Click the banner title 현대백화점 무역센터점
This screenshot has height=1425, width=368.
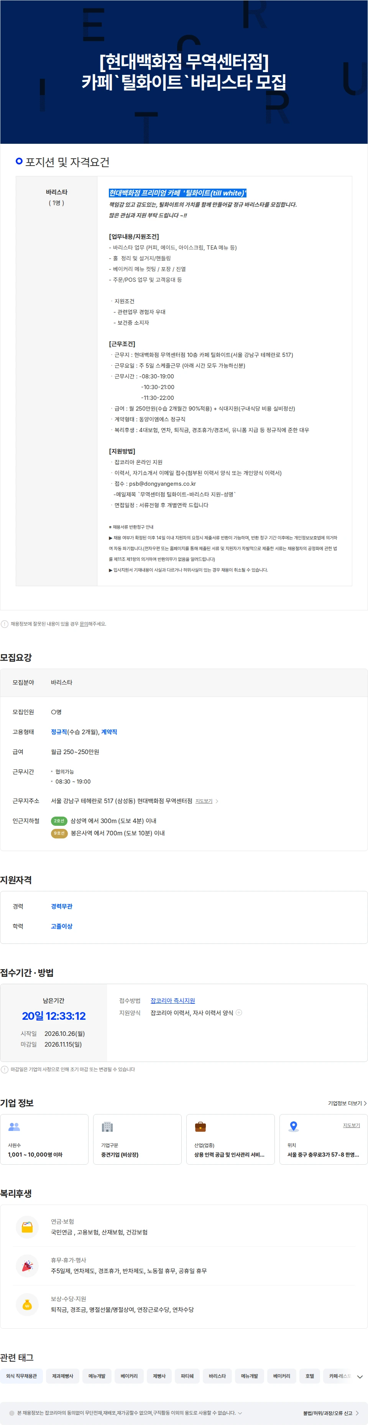click(184, 61)
